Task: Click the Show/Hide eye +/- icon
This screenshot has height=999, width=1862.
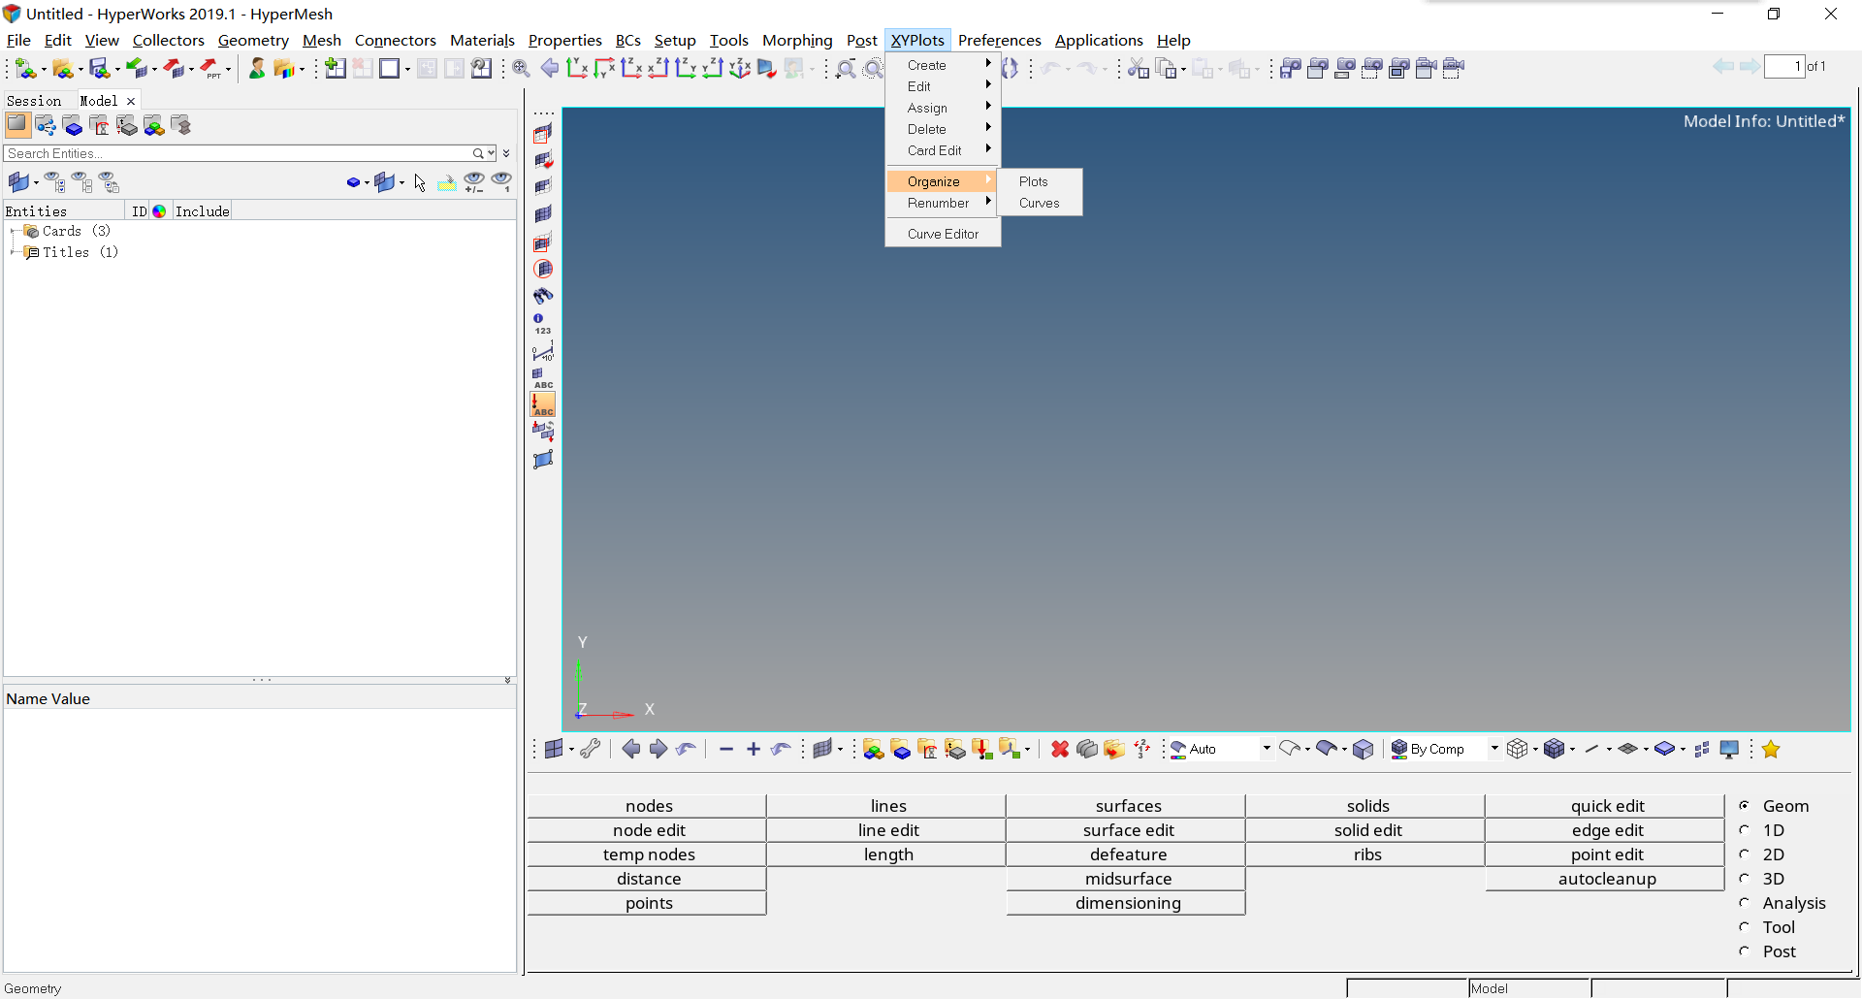Action: 474,182
